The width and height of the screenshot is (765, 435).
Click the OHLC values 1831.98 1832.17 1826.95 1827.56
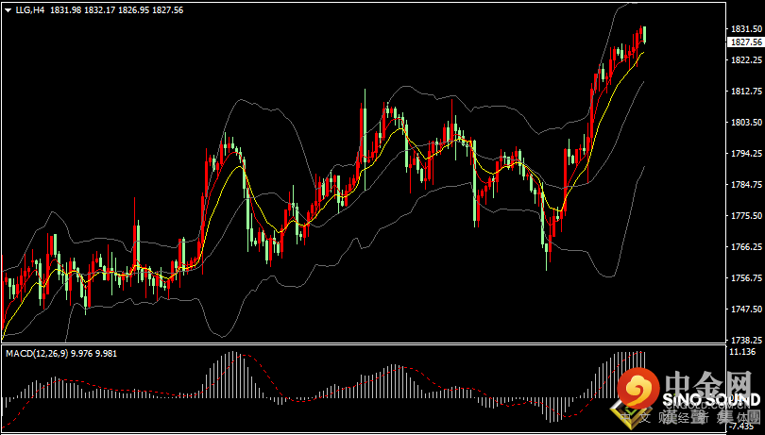pos(117,9)
